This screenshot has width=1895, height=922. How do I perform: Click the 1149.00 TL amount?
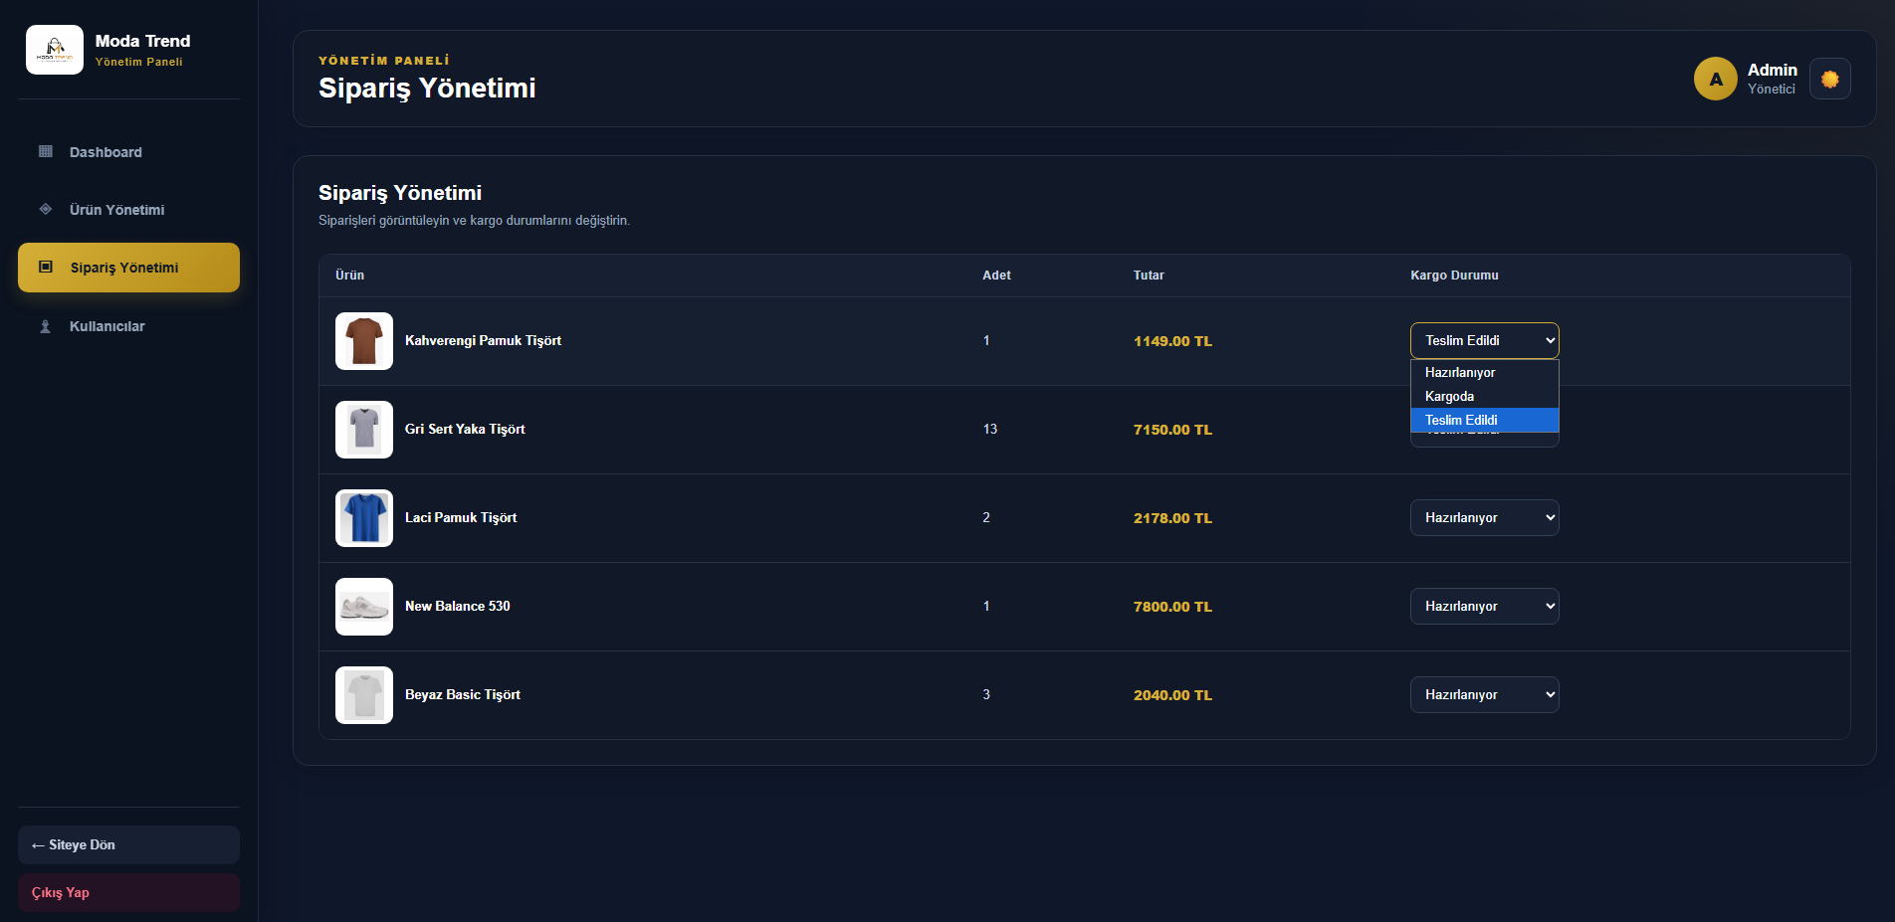tap(1172, 341)
